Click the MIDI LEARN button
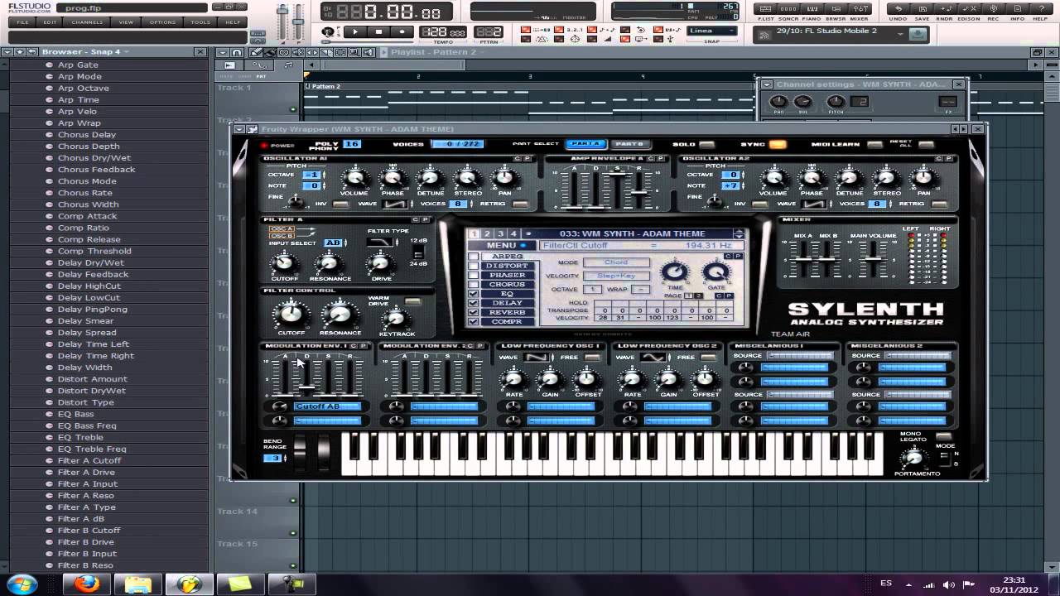The height and width of the screenshot is (596, 1060). click(x=874, y=144)
